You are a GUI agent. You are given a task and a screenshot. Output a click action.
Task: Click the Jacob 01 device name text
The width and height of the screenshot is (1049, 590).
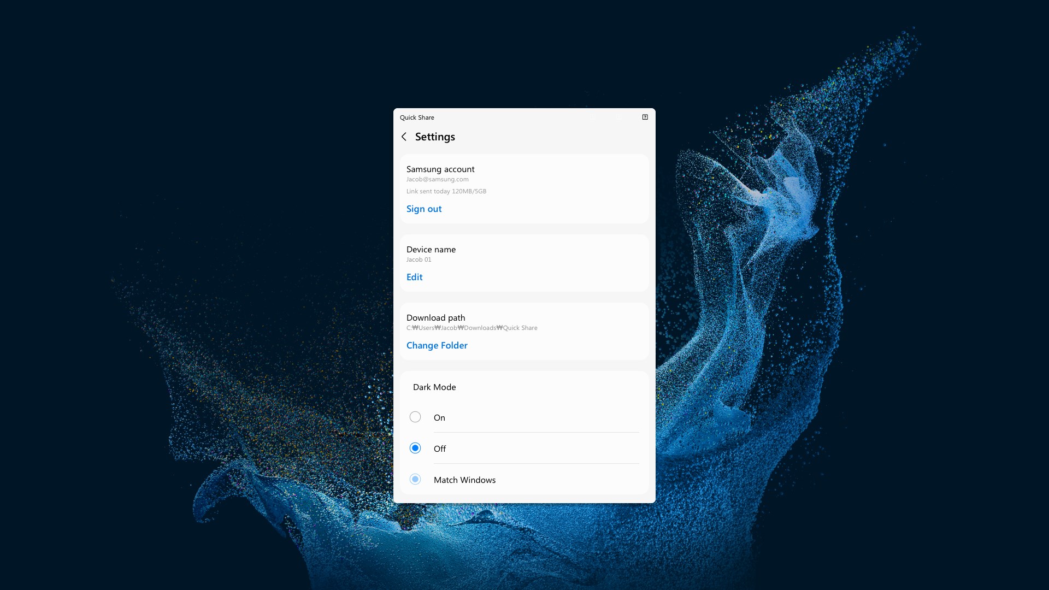[419, 259]
